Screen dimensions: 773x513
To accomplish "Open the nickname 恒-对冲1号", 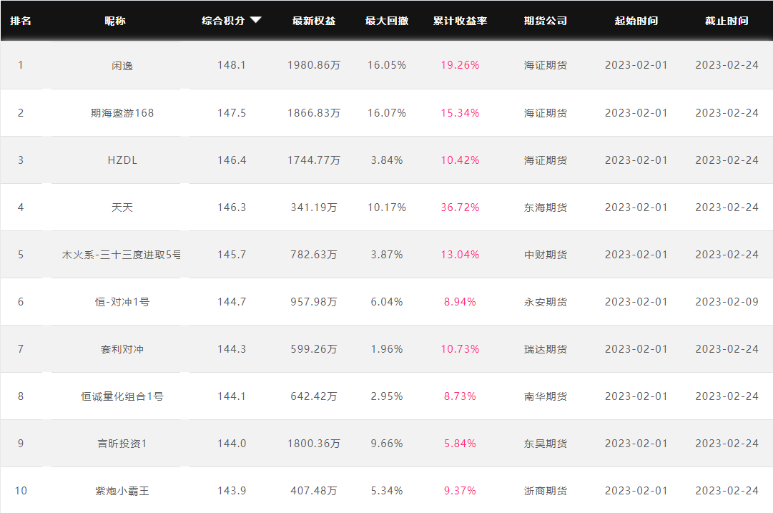I will pyautogui.click(x=122, y=302).
